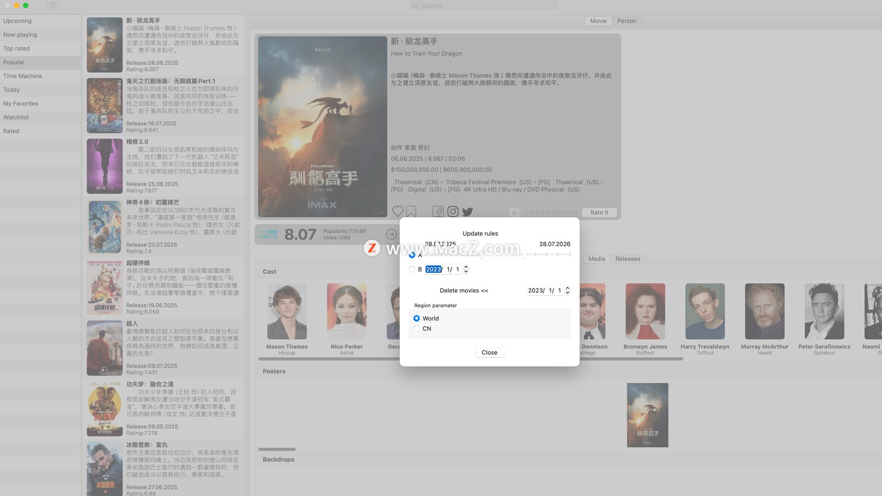Add movie to favorites with heart icon
Viewport: 882px width, 496px height.
pyautogui.click(x=398, y=211)
